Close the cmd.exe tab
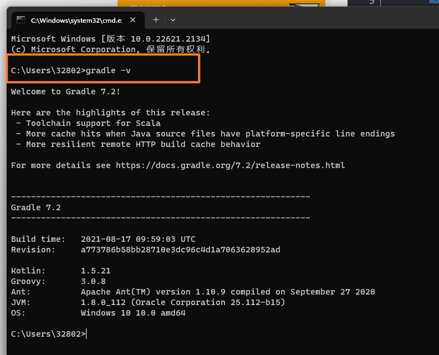The width and height of the screenshot is (439, 355). [132, 20]
